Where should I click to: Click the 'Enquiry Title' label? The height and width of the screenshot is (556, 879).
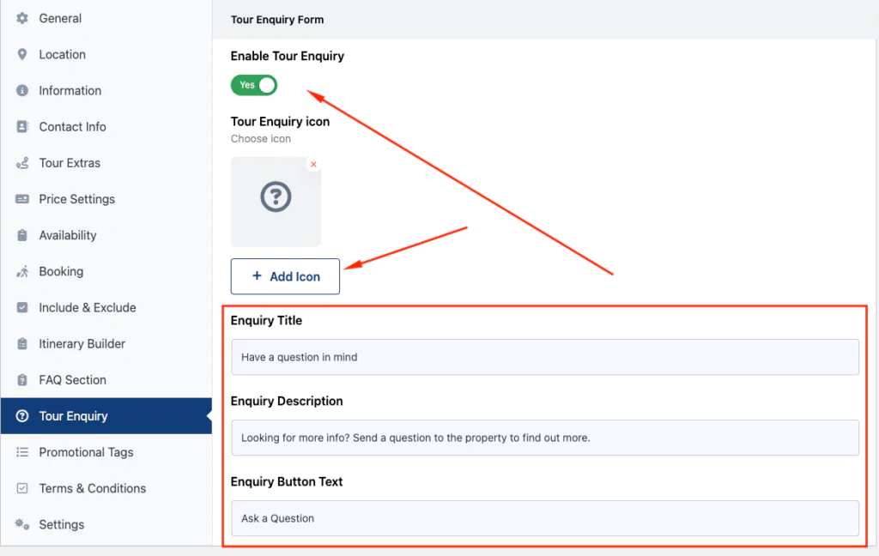[266, 321]
